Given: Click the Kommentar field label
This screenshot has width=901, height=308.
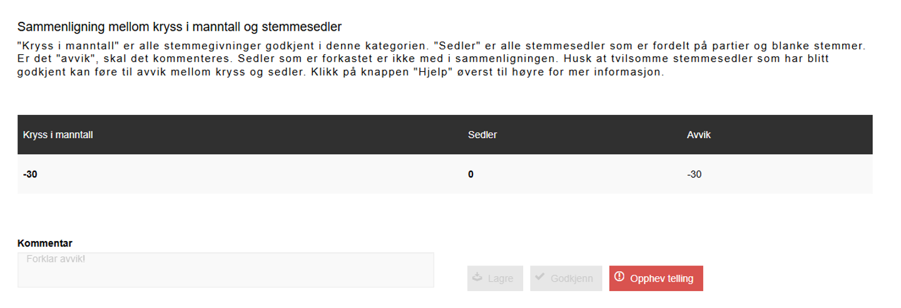Looking at the screenshot, I should (x=45, y=244).
